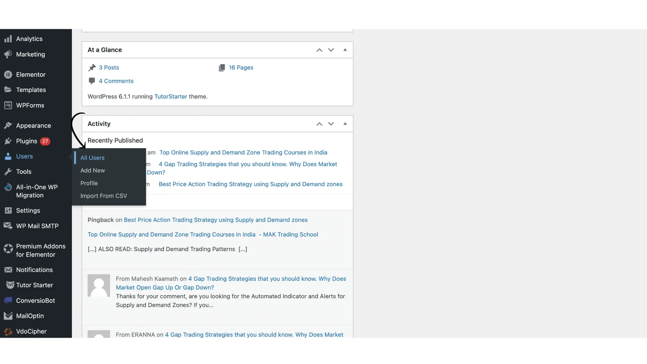Toggle the At a Glance panel triangle
The image size is (647, 364).
tap(345, 50)
